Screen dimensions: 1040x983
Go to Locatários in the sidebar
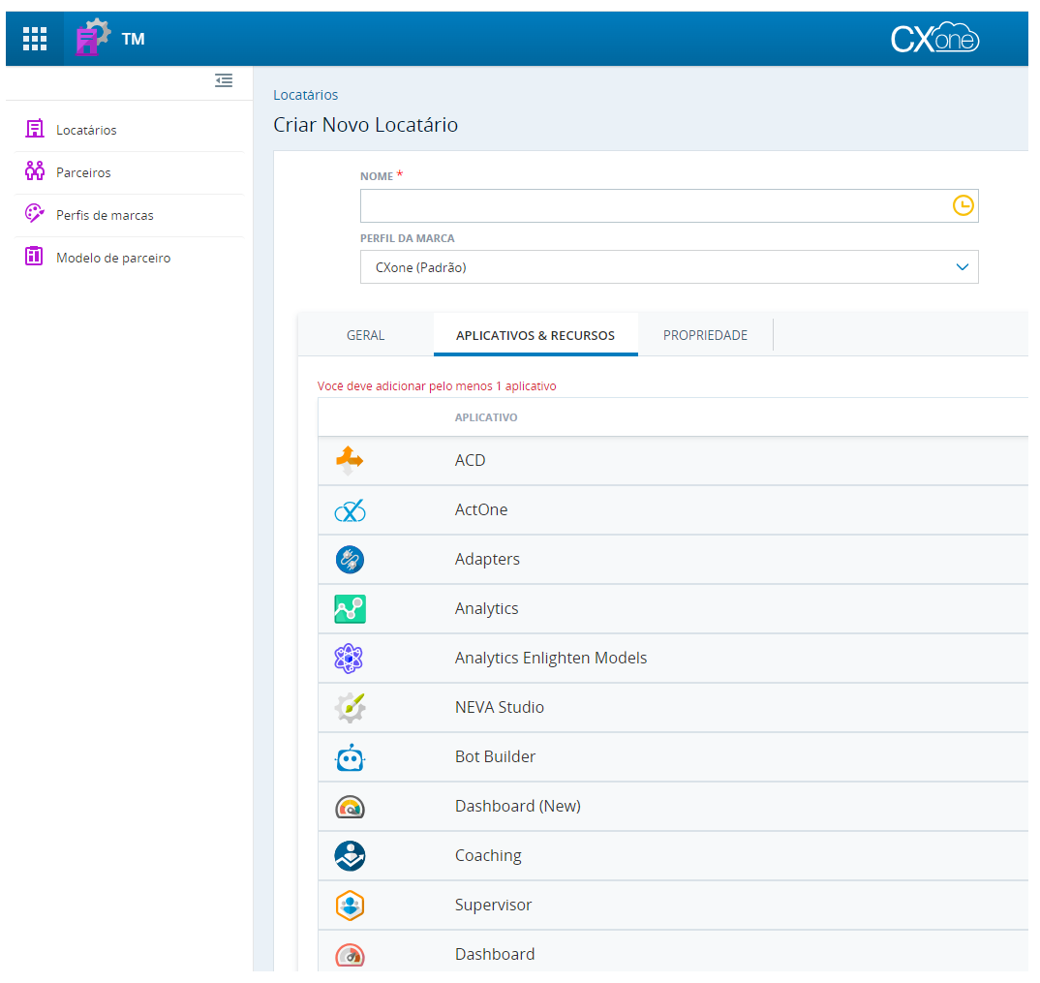(x=86, y=130)
